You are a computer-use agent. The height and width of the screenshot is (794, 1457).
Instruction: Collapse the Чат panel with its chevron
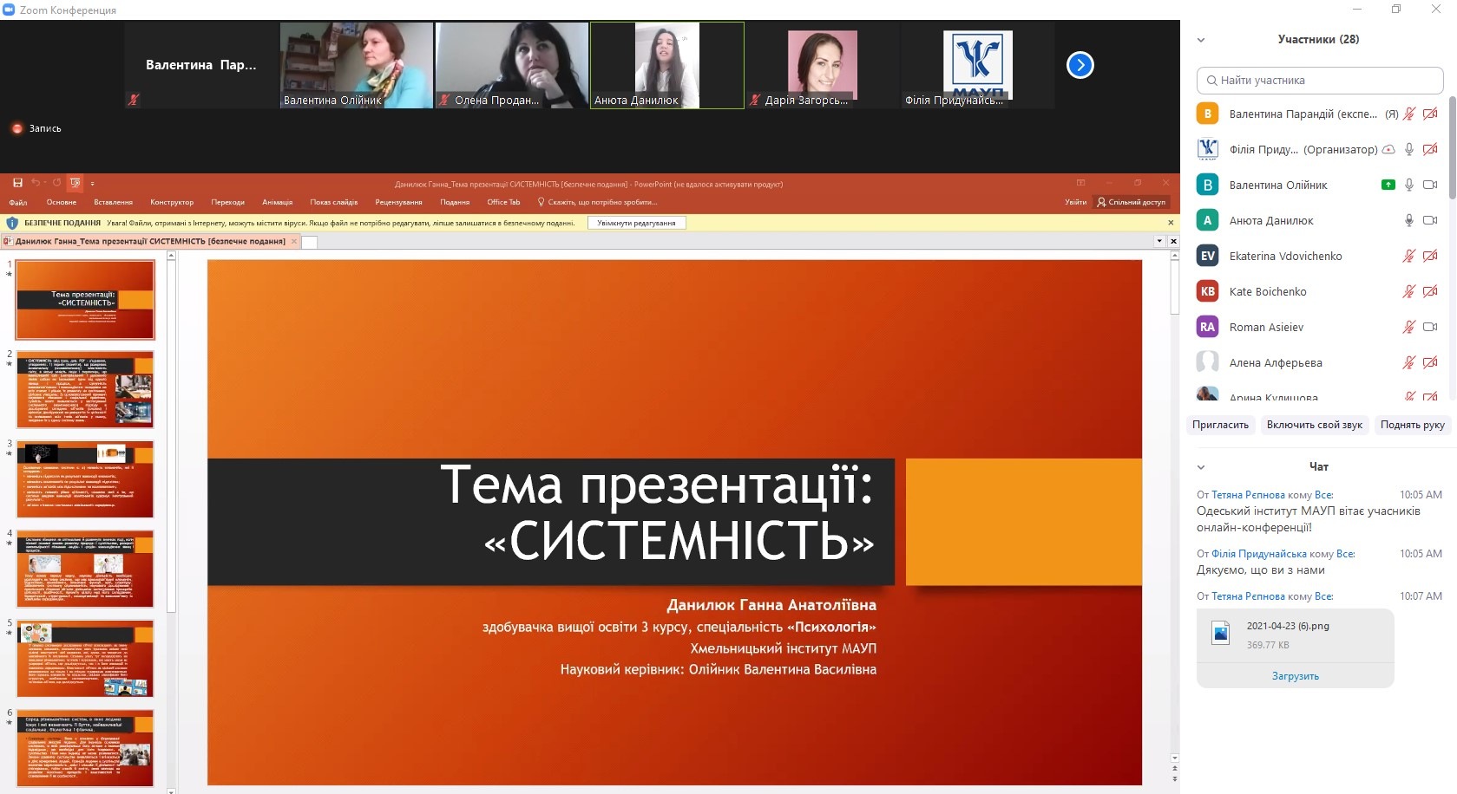tap(1201, 467)
